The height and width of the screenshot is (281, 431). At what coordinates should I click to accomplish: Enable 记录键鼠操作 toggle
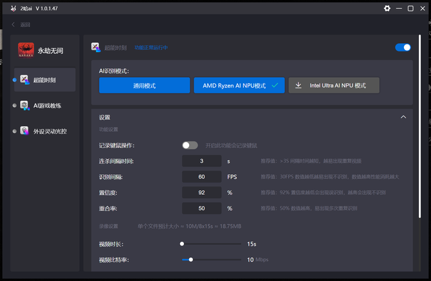click(x=190, y=145)
